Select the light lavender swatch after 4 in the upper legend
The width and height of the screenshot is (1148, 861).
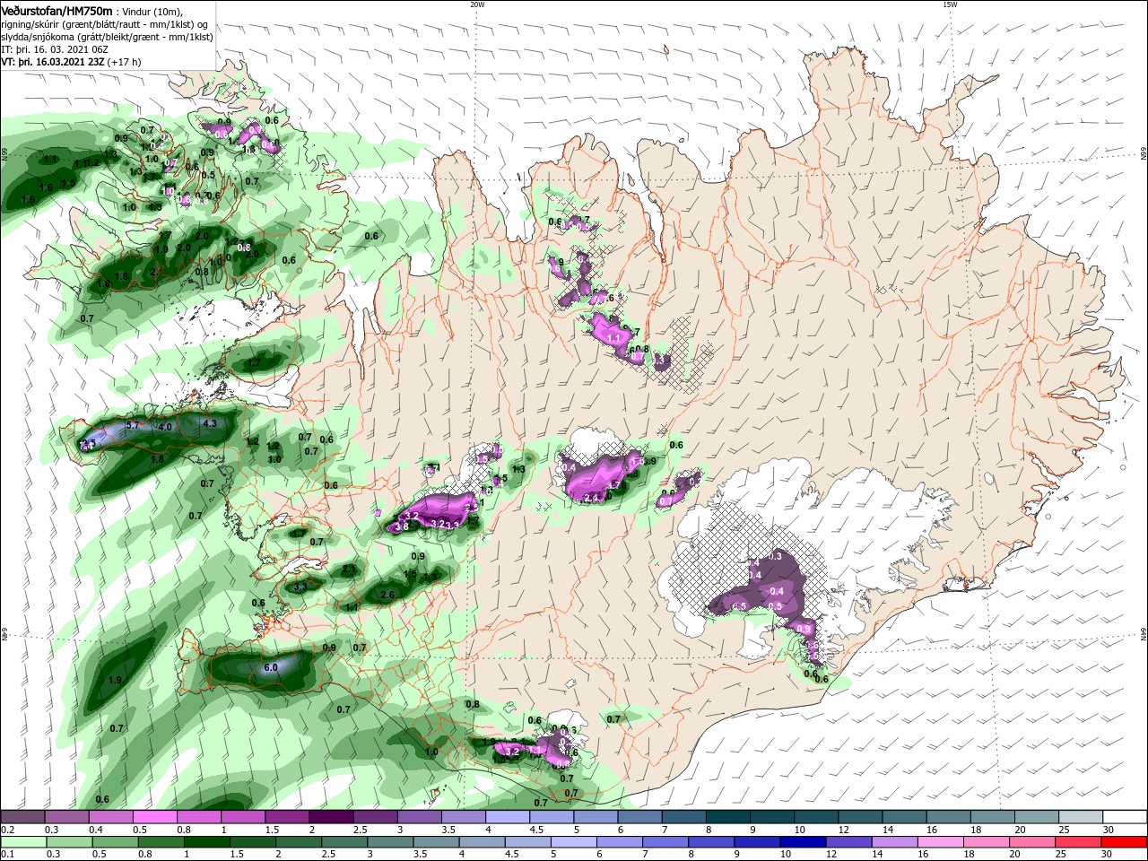tap(508, 817)
